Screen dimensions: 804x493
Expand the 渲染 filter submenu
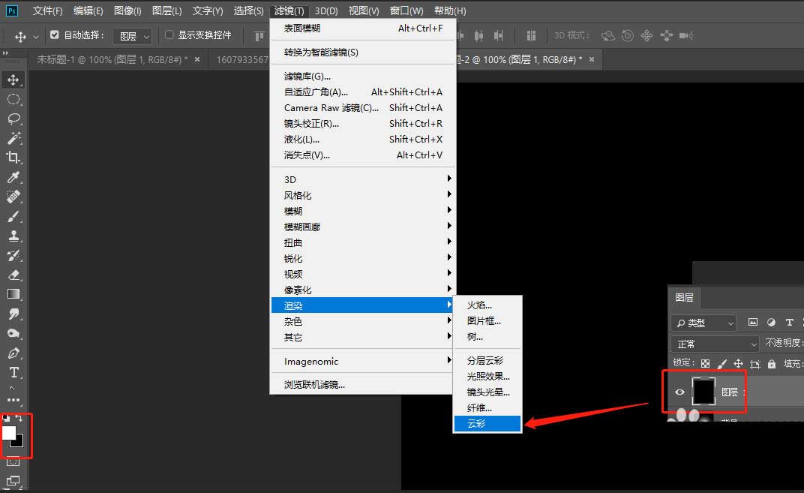click(x=315, y=305)
